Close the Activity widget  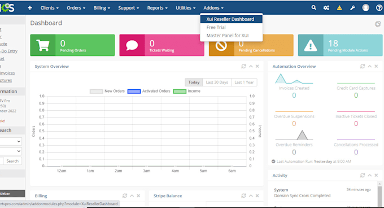pos(377,175)
